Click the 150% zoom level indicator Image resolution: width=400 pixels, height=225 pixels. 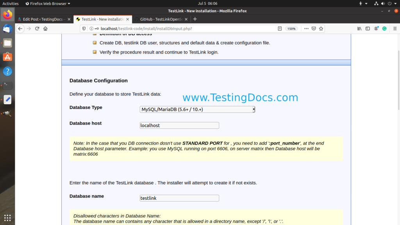point(291,29)
